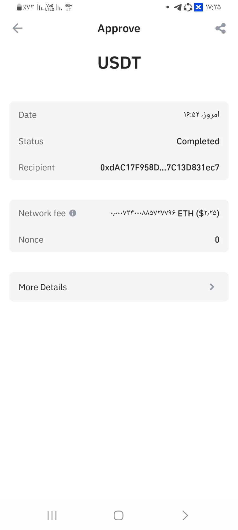Tap the Android home button
Screen dimensions: 238x530
coord(118,515)
